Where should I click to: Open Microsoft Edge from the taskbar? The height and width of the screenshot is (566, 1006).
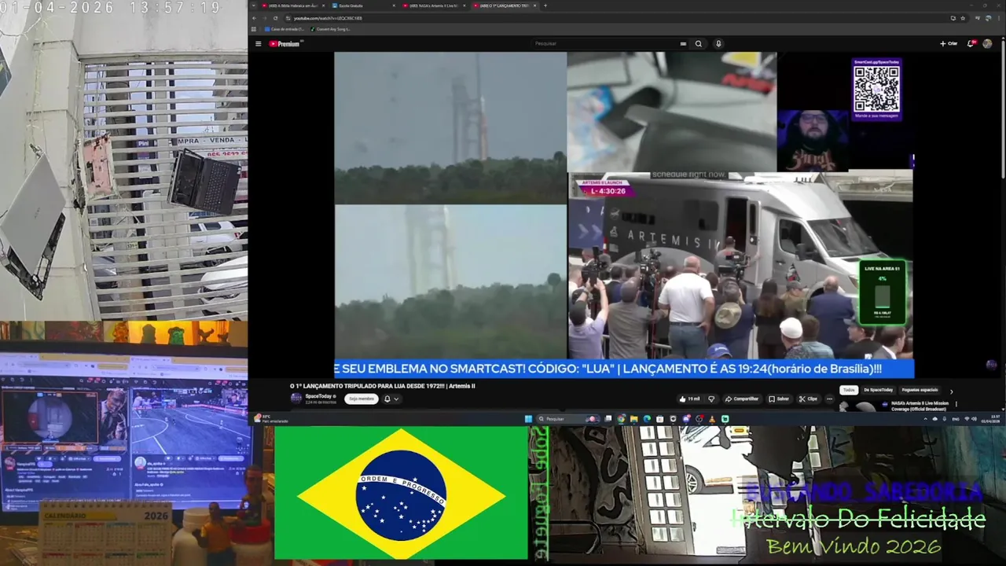click(x=647, y=419)
